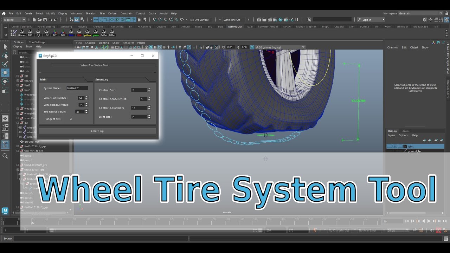
Task: Select ground_msh in the Outliner
Action: coord(32,142)
